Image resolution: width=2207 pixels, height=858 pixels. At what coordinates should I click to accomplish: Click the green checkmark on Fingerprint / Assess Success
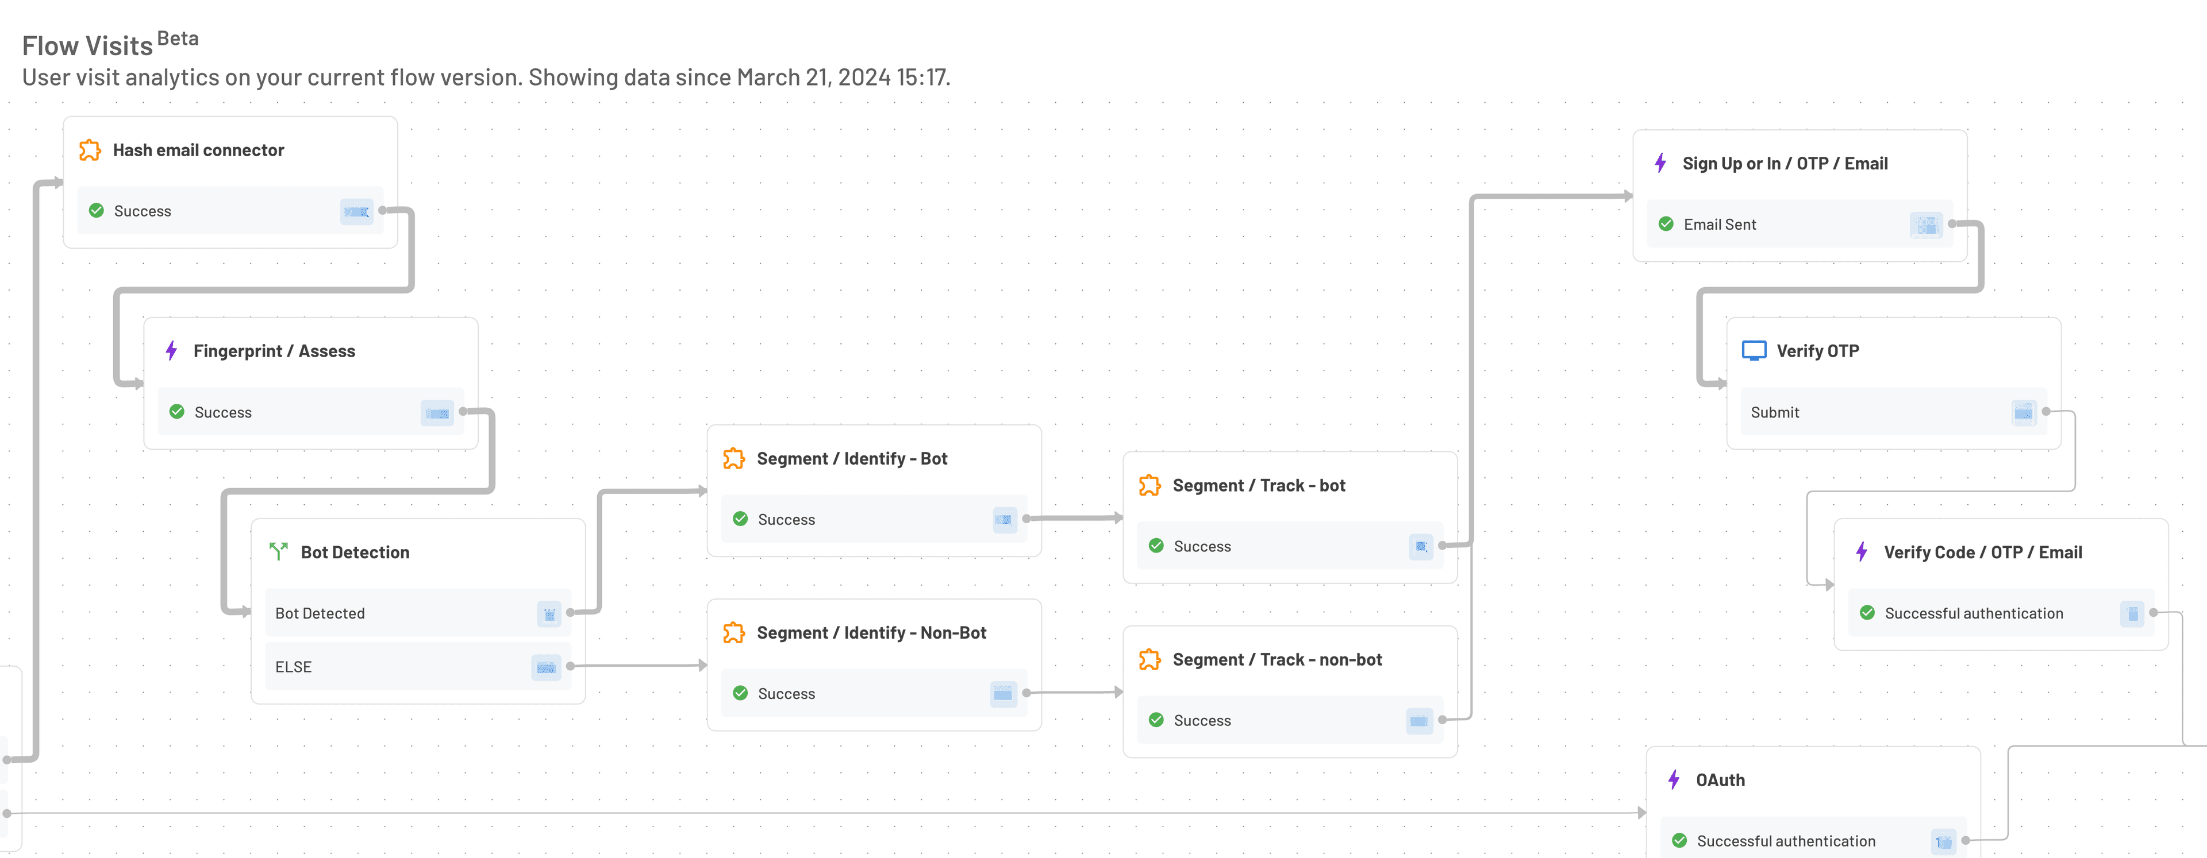[x=178, y=412]
